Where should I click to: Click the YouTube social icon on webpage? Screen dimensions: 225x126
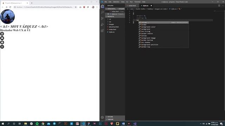coord(2,38)
